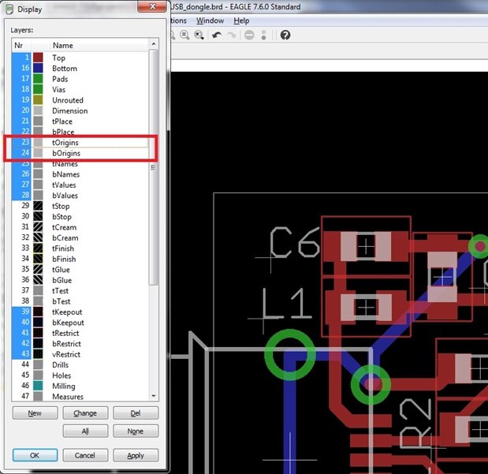The height and width of the screenshot is (474, 488).
Task: Click the tStop hatched pattern swatch
Action: (38, 206)
